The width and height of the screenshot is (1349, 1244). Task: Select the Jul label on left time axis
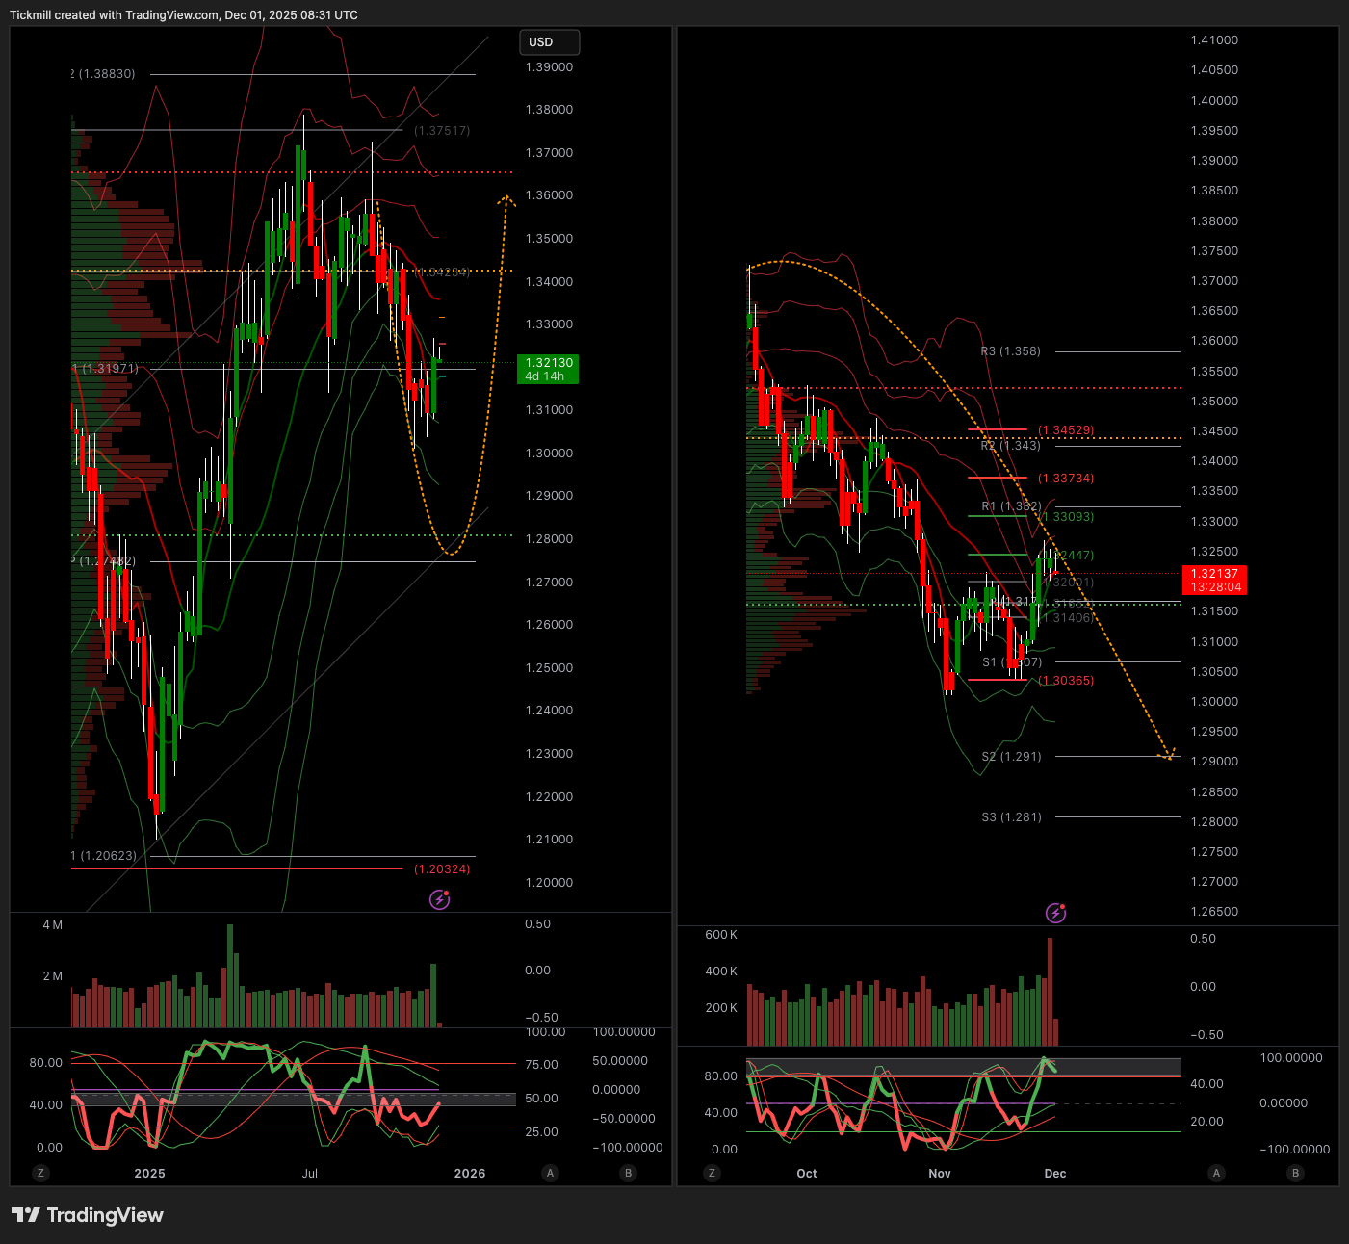click(x=310, y=1173)
